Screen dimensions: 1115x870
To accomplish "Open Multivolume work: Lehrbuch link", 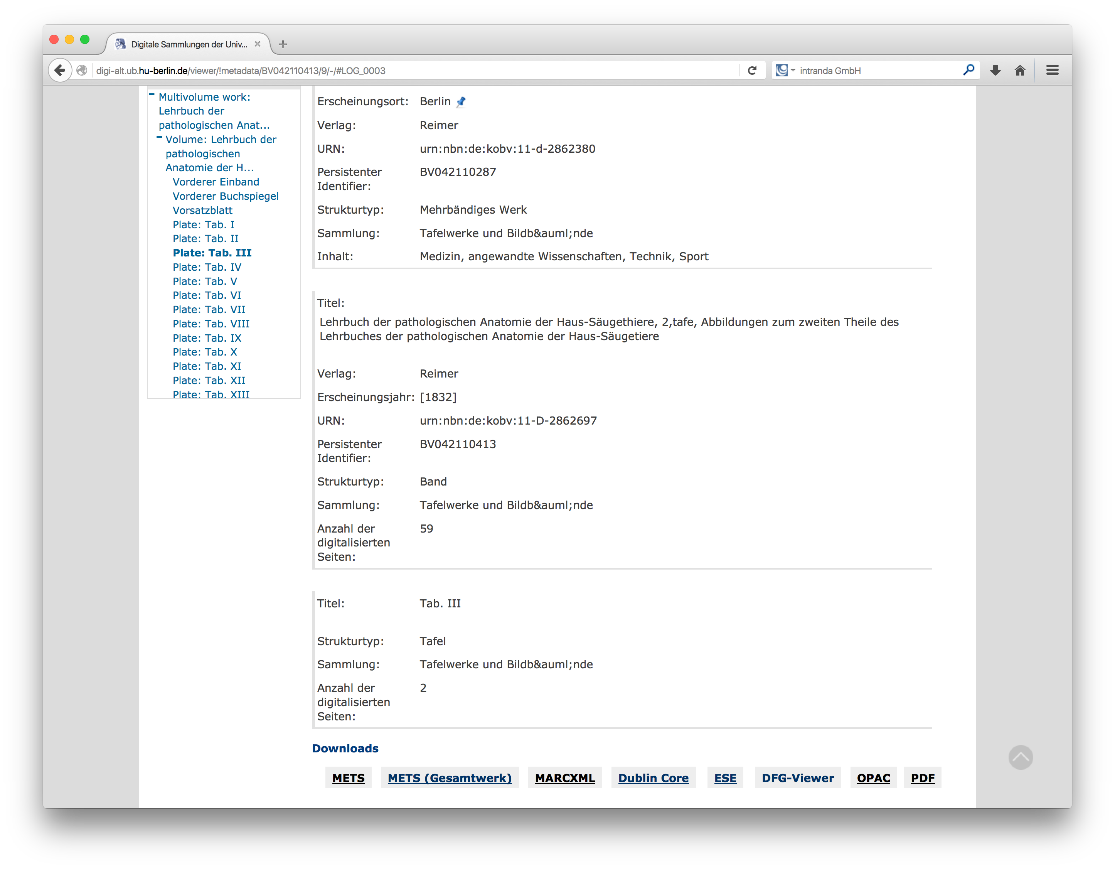I will tap(214, 111).
